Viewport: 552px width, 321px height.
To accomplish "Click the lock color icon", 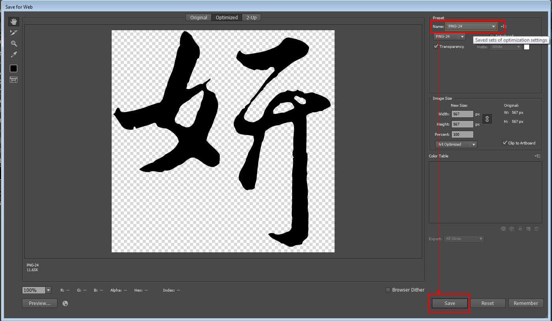I will (x=520, y=229).
